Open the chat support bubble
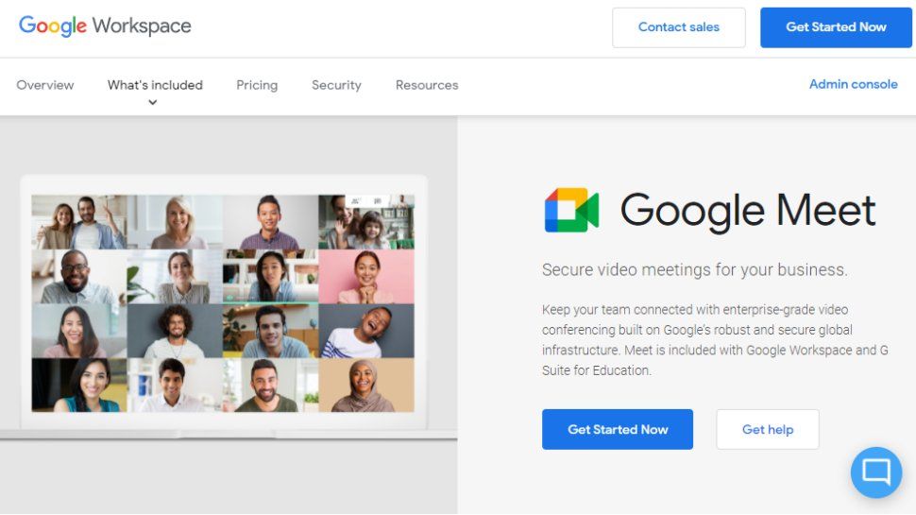916x515 pixels. pyautogui.click(x=875, y=472)
